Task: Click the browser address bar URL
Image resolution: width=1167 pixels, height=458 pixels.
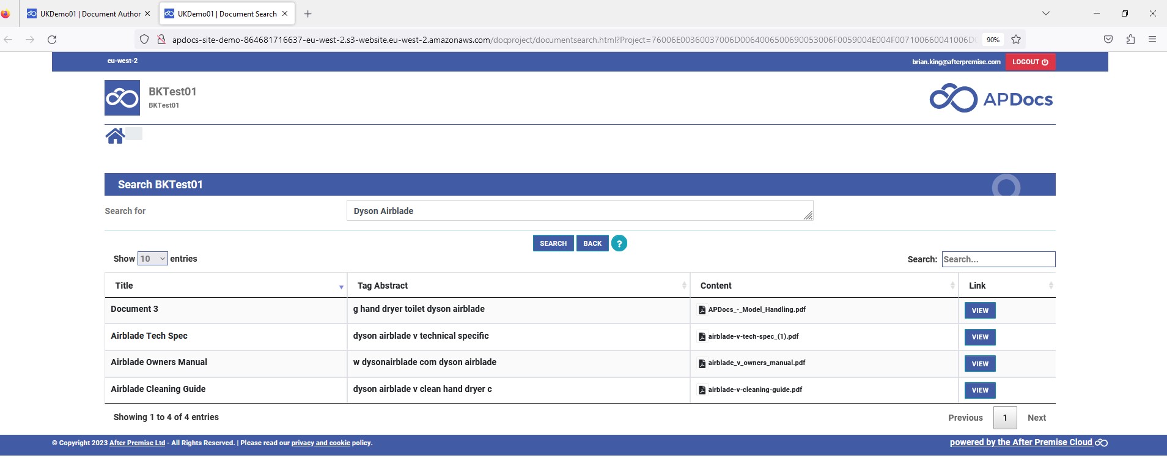Action: (x=573, y=40)
